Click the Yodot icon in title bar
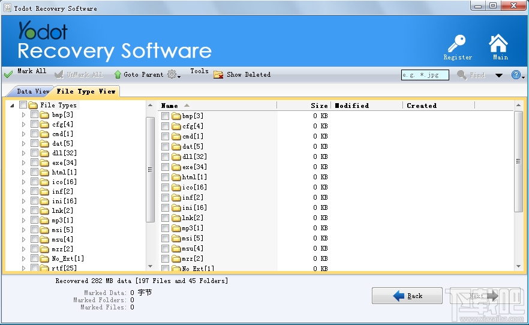This screenshot has height=325, width=529. point(7,7)
